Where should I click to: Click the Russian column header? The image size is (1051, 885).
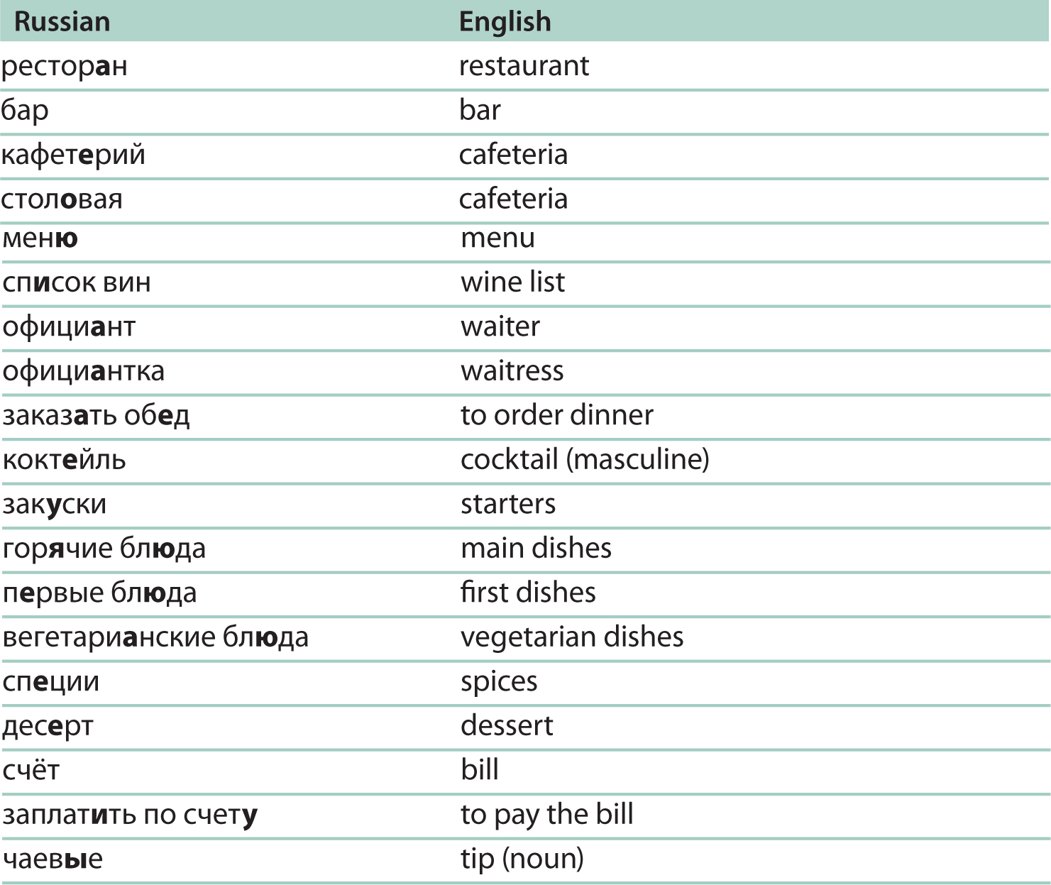pos(62,22)
